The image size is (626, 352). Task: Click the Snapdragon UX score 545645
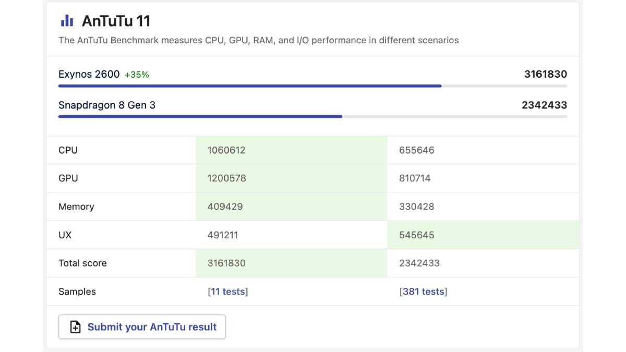[x=417, y=235]
